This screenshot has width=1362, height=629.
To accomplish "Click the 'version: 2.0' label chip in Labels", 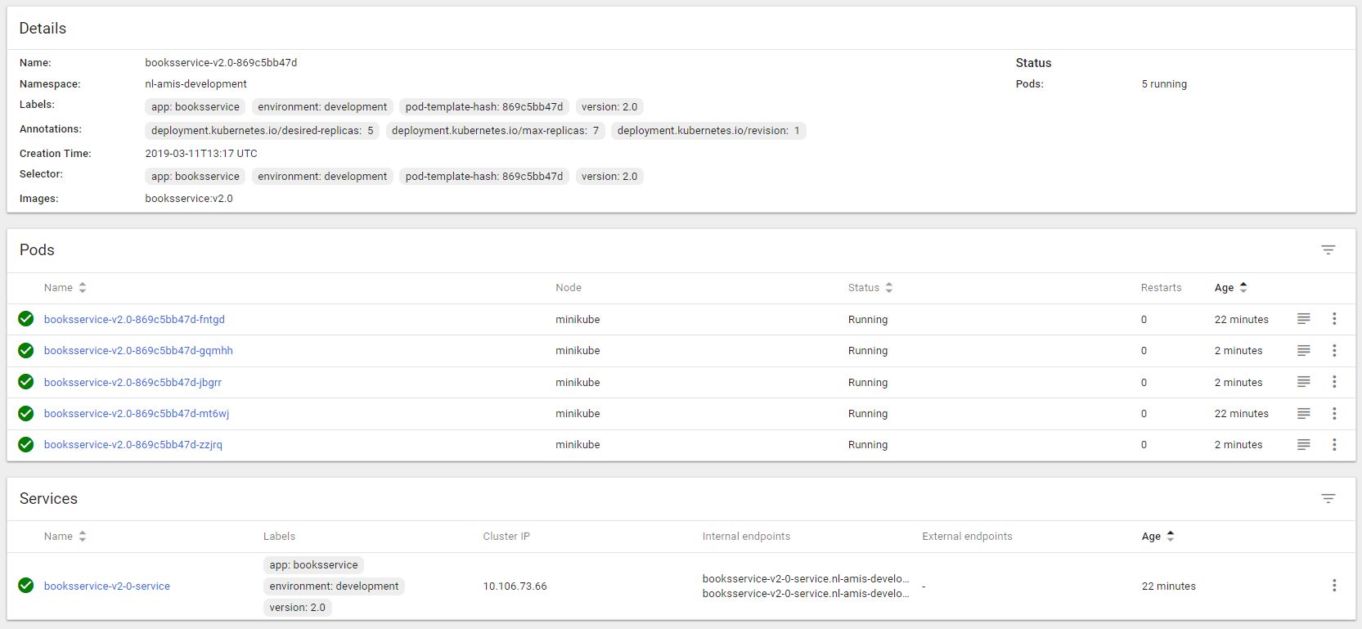I will 609,107.
